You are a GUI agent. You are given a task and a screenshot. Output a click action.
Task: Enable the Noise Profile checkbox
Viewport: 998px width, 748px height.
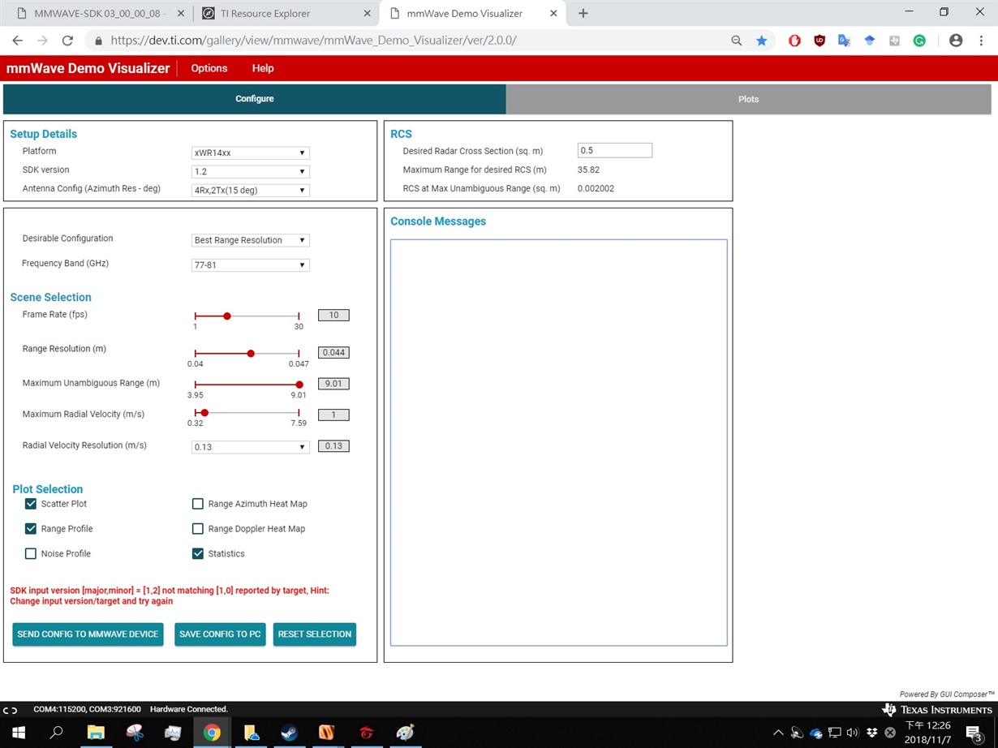tap(31, 553)
